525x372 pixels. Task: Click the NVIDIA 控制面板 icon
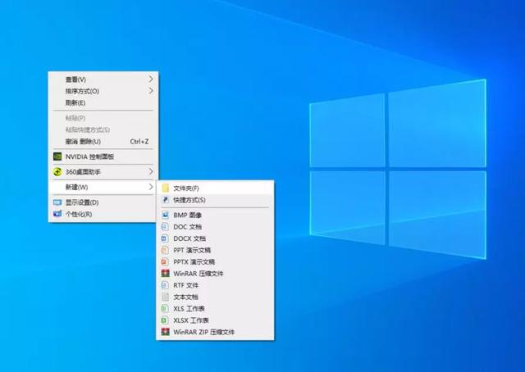57,157
